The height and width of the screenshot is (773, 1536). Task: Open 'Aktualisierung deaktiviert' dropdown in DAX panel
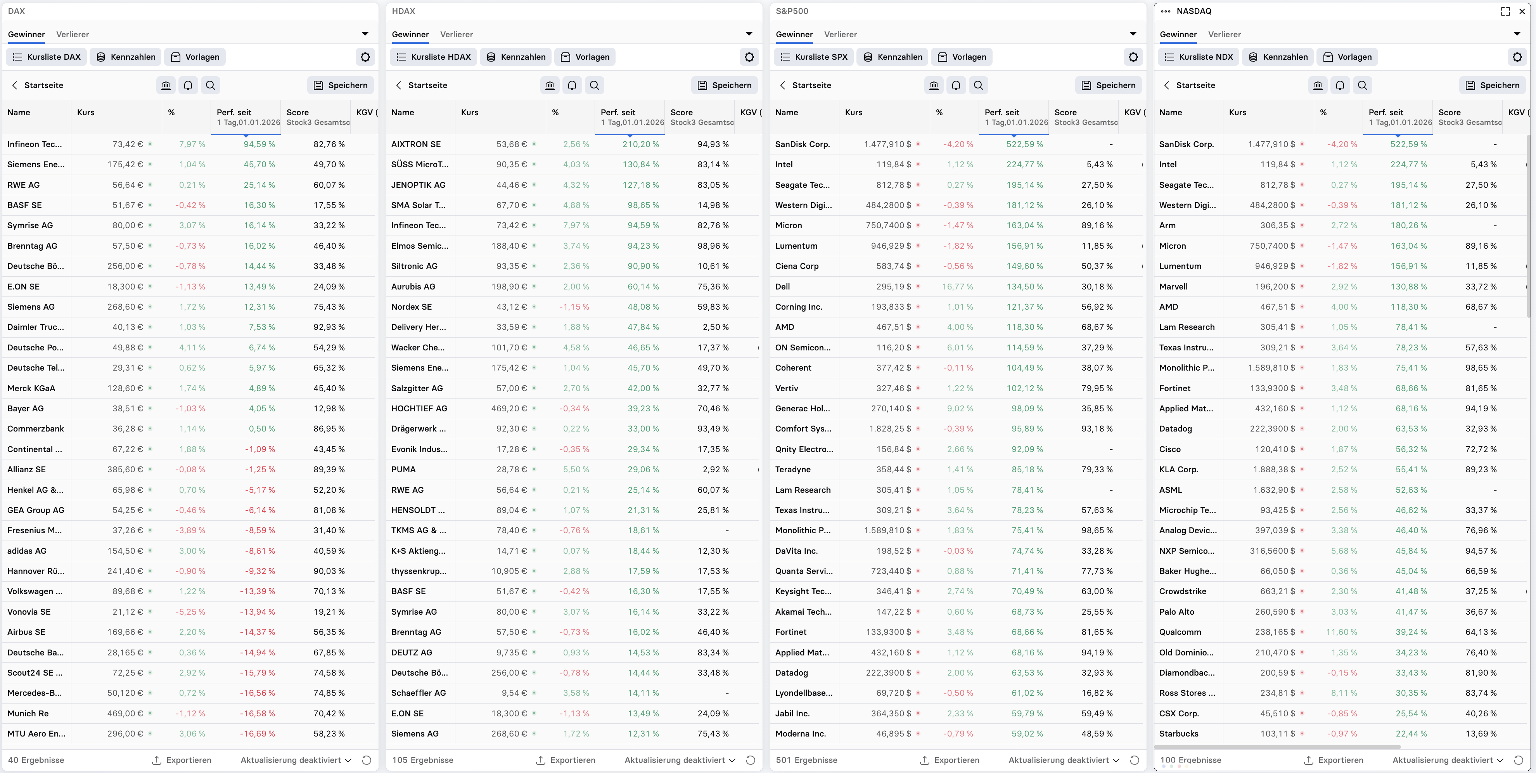(x=296, y=760)
